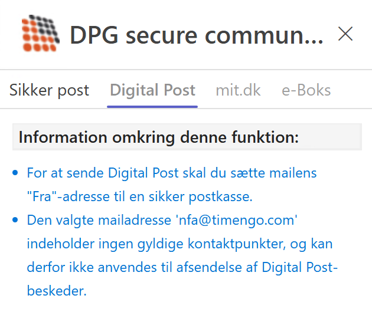Viewport: 372px width, 315px height.
Task: Click the DPG orange dotted logo icon
Action: [41, 34]
